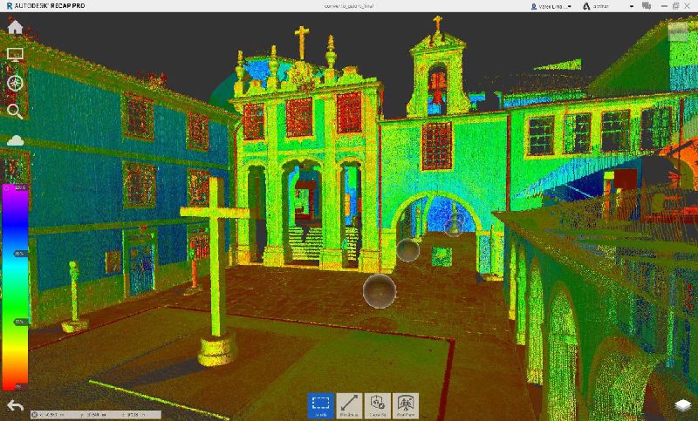
Task: Go to the Home menu icon
Action: point(15,26)
